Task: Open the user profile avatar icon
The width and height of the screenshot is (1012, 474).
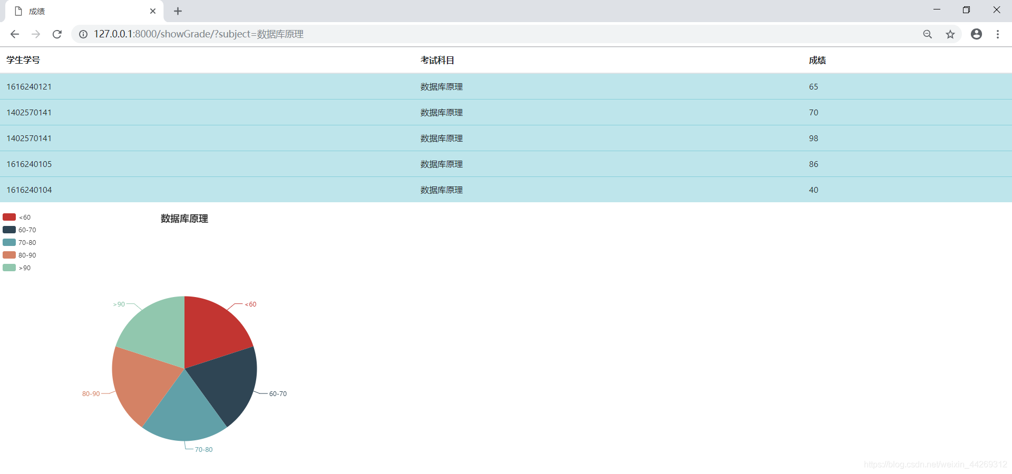Action: click(x=976, y=34)
